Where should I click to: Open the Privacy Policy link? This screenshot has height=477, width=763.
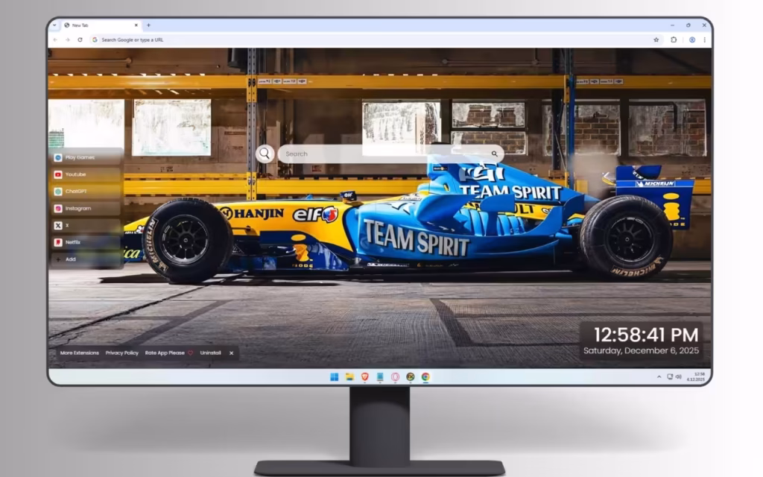pos(121,353)
